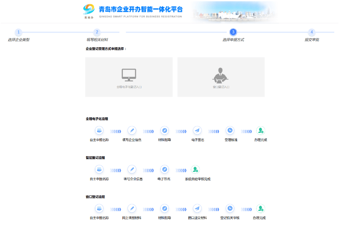The image size is (341, 227).
Task: Click 窗口递交材料 paper-plane icon
Action: click(x=197, y=208)
